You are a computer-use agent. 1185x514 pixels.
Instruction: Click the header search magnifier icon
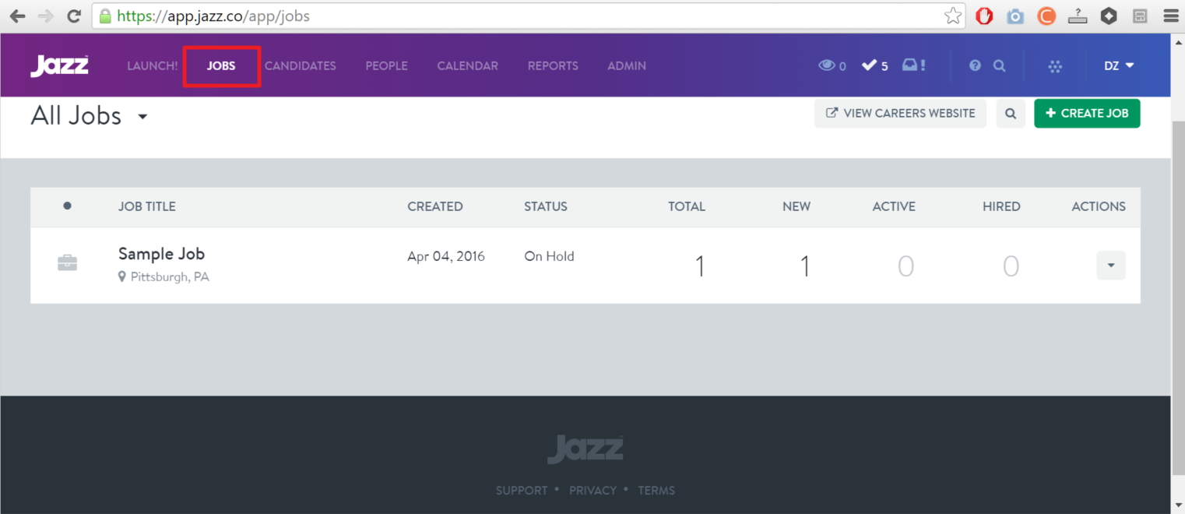(x=1000, y=66)
